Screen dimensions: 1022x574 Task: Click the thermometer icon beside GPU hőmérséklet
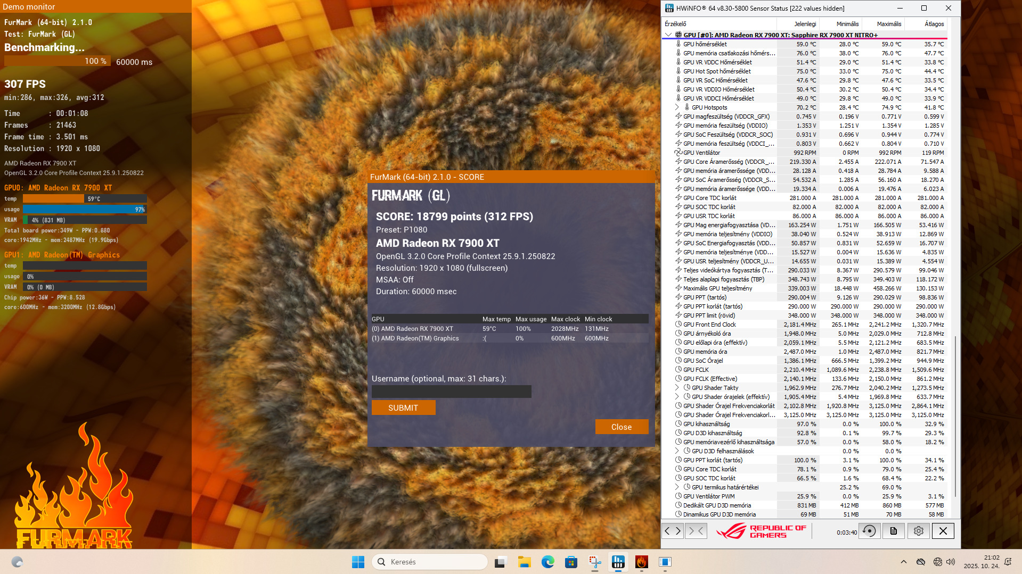678,44
